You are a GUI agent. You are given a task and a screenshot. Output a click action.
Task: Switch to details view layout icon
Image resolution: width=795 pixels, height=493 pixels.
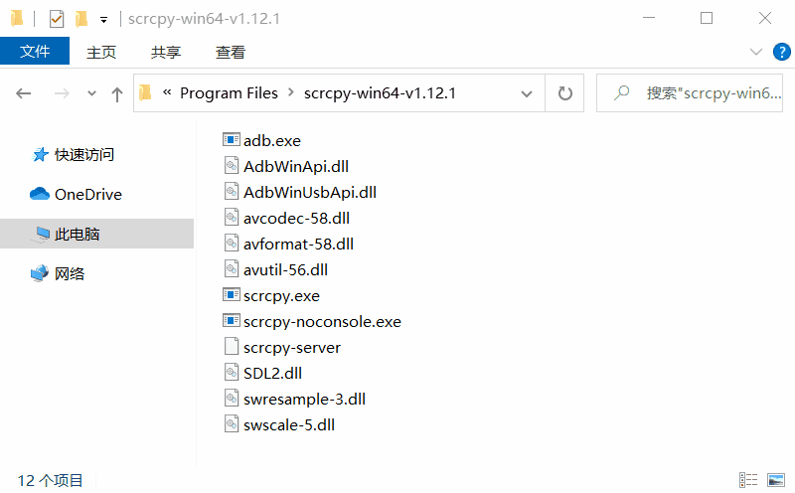[x=749, y=480]
